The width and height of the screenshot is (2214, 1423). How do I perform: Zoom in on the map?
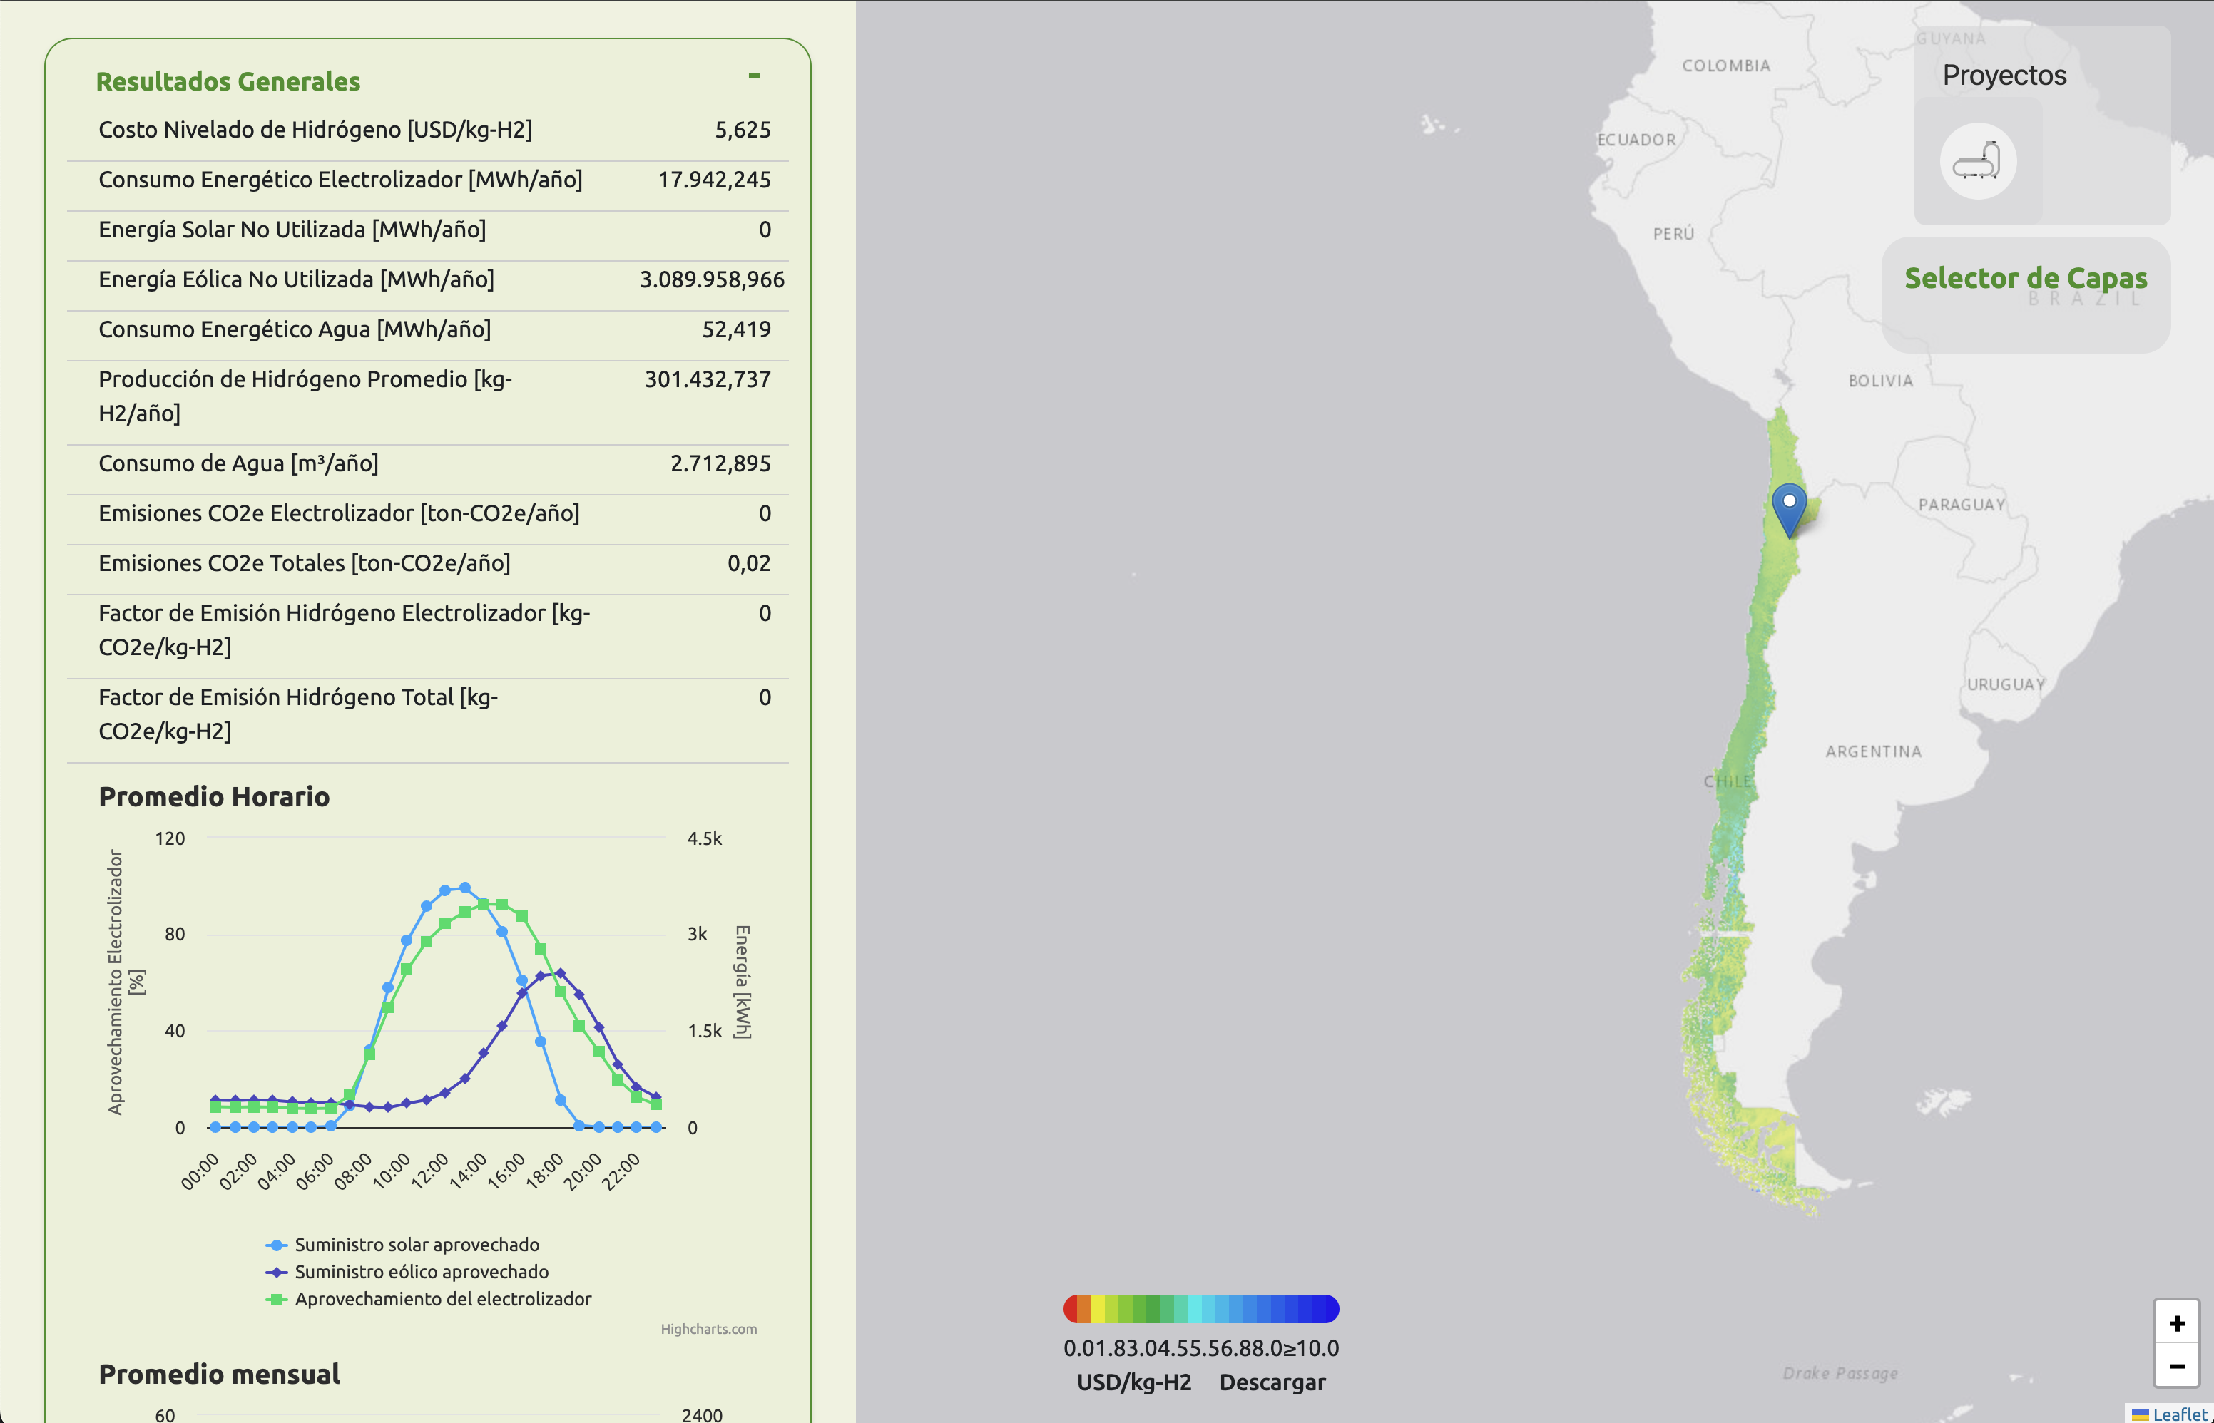click(x=2176, y=1322)
